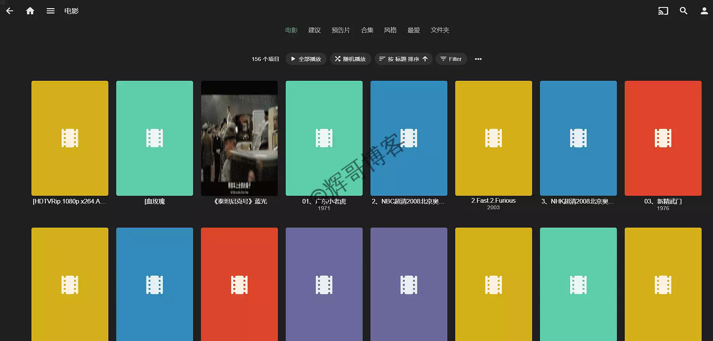Screen dimensions: 713x341
Task: Click the 01、广东小老虎 title link
Action: (324, 201)
